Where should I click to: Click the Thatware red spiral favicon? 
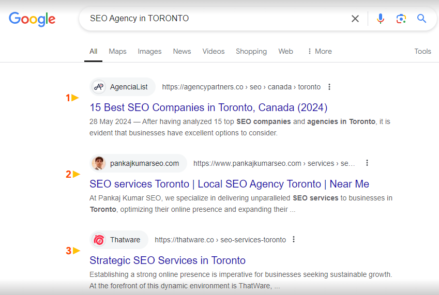tap(99, 240)
